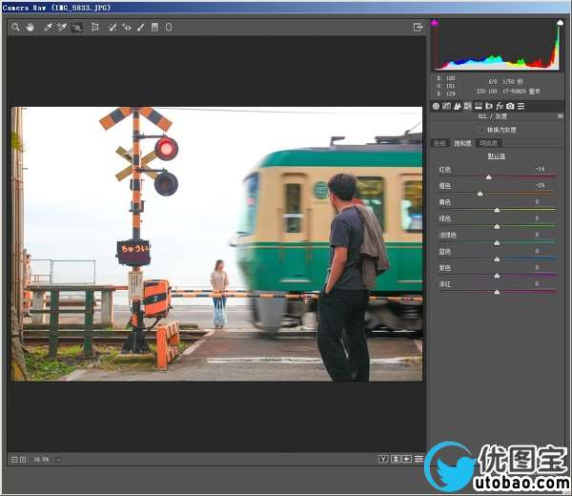Adjust the 红色 saturation slider handle
The width and height of the screenshot is (572, 496).
tap(488, 177)
